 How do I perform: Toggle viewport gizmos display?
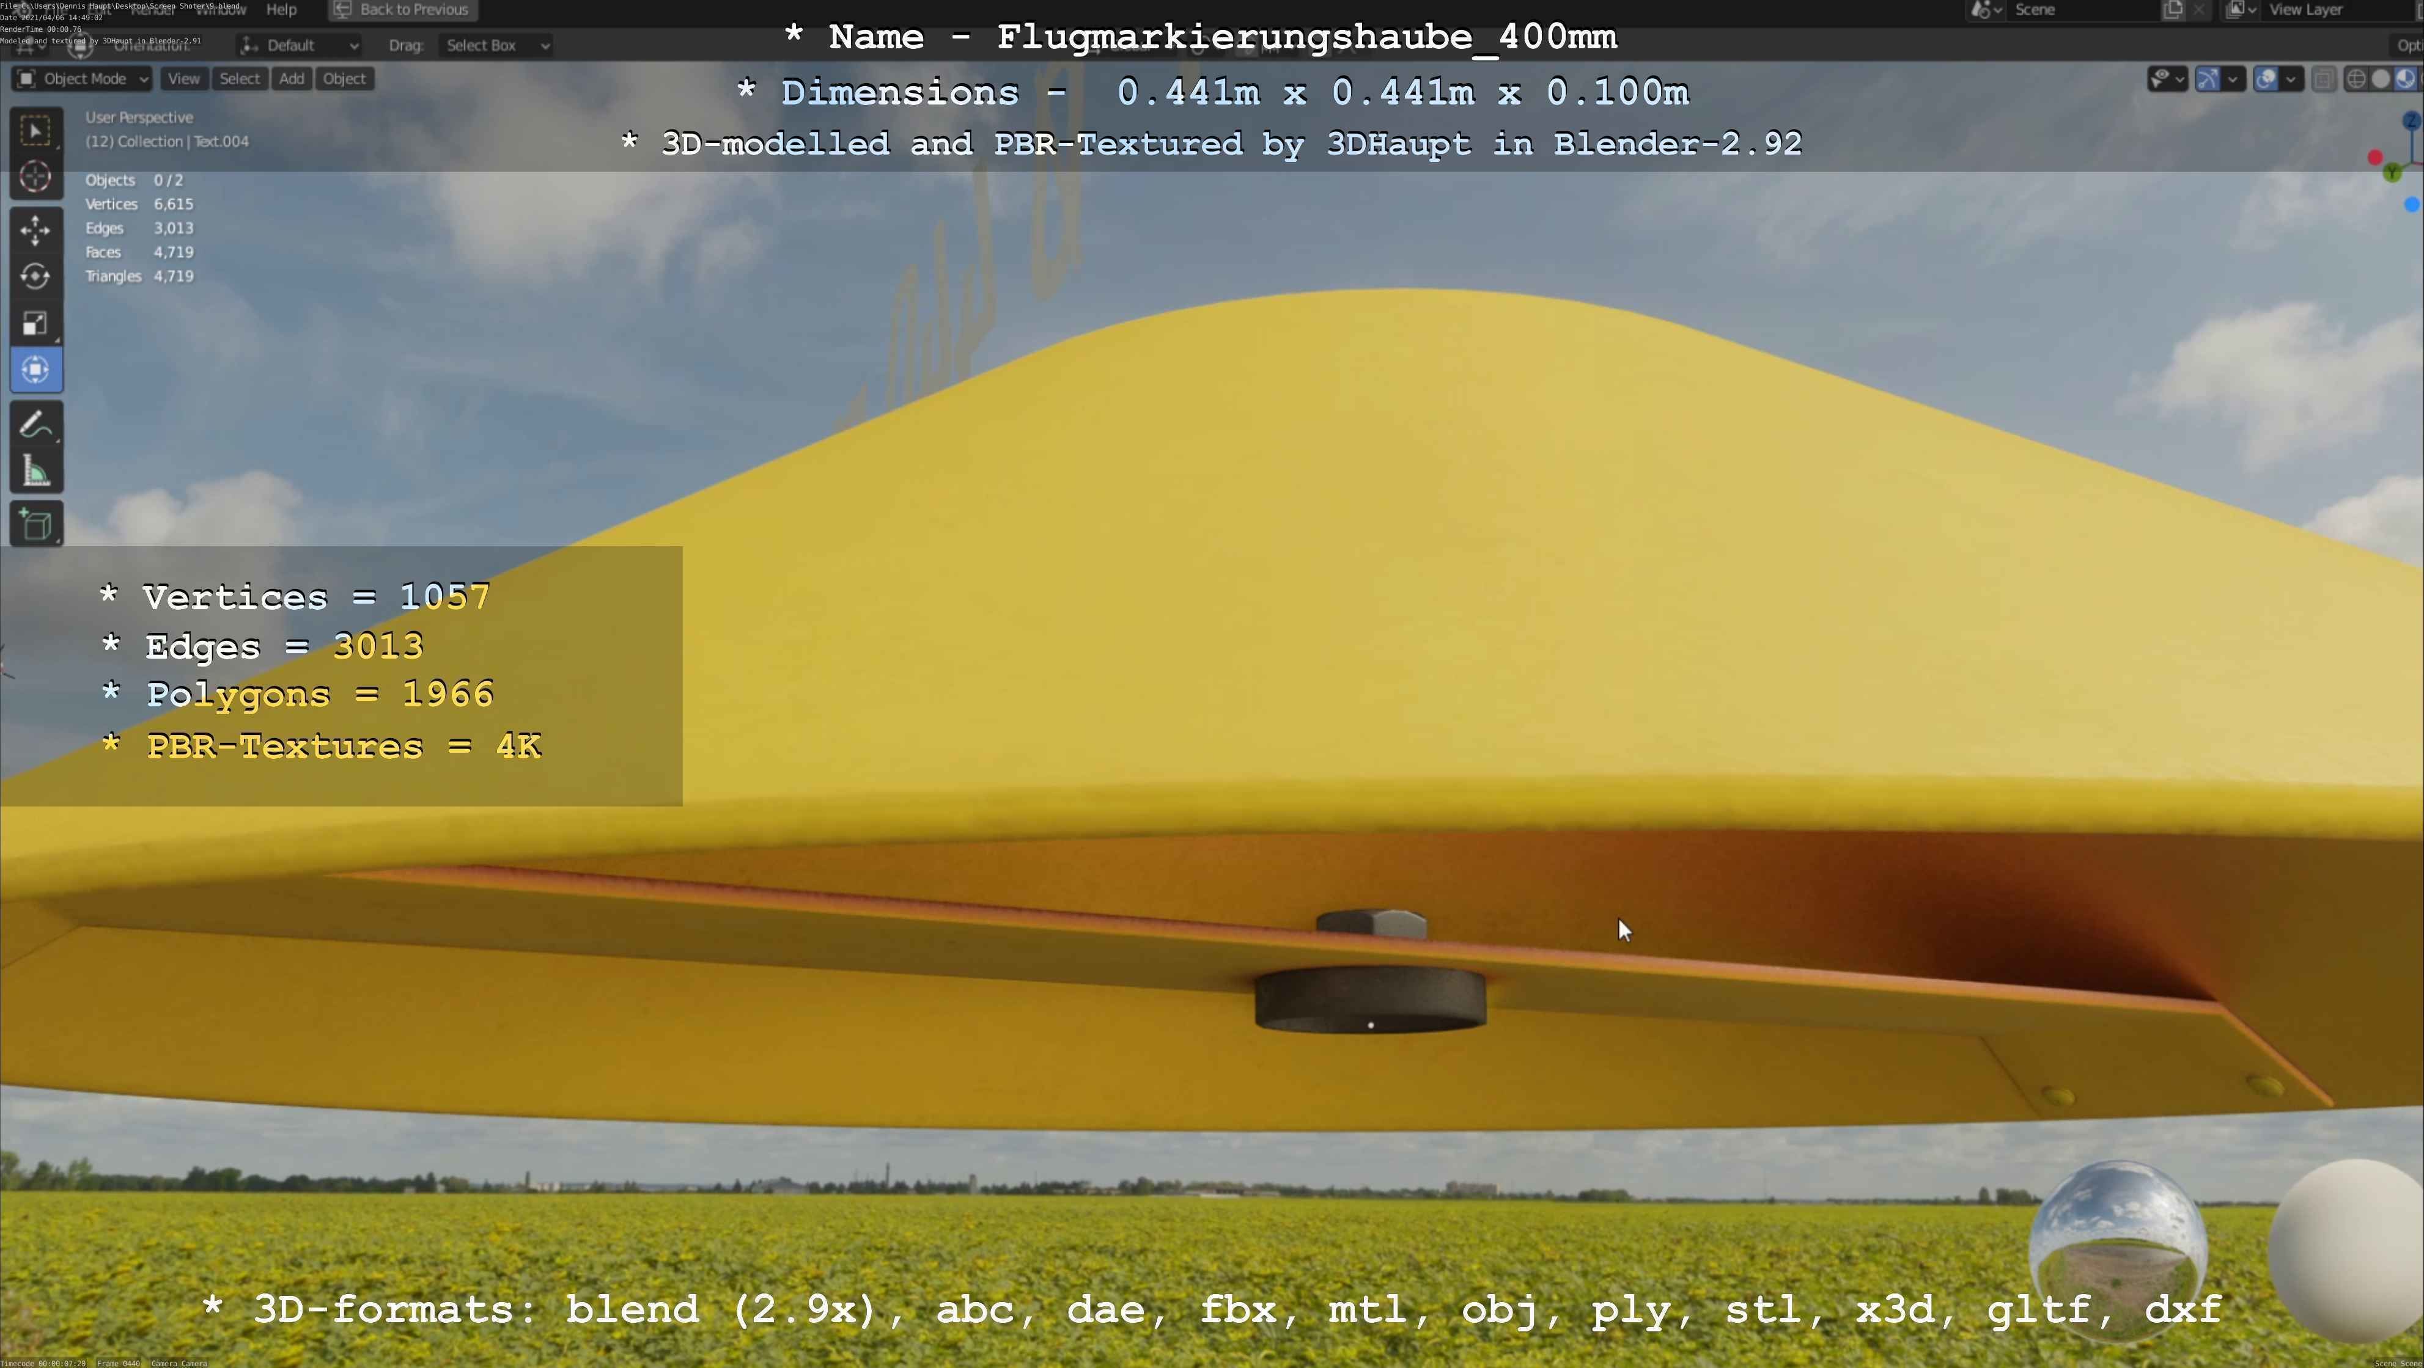[x=2208, y=79]
